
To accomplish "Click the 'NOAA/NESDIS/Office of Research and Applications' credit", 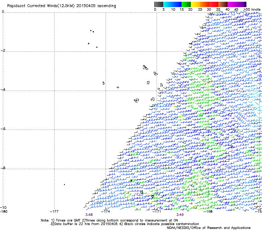I will pyautogui.click(x=209, y=228).
